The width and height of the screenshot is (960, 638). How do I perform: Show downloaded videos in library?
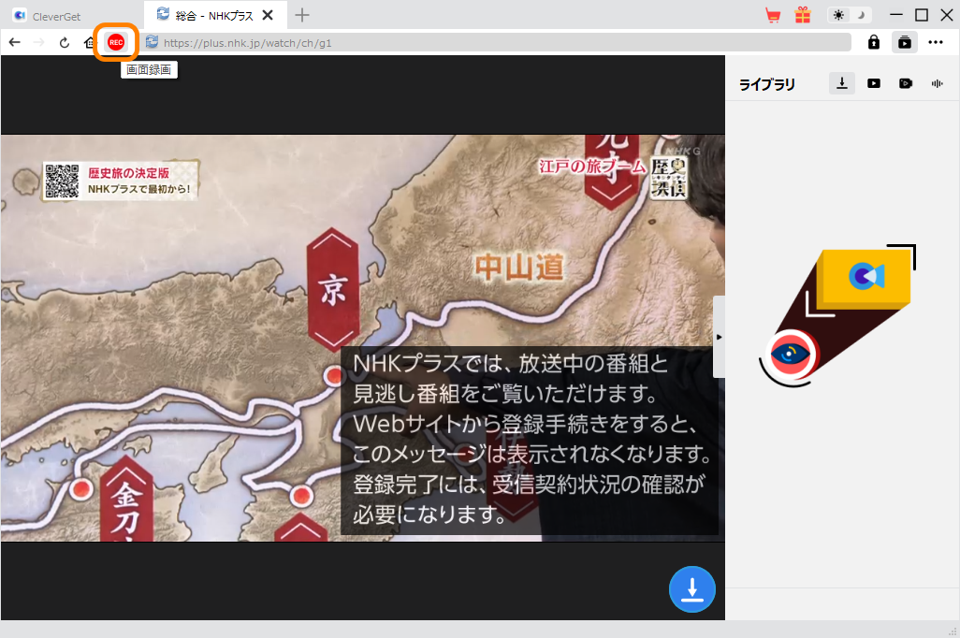pos(874,83)
